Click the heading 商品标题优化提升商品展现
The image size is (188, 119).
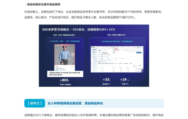coord(44,5)
